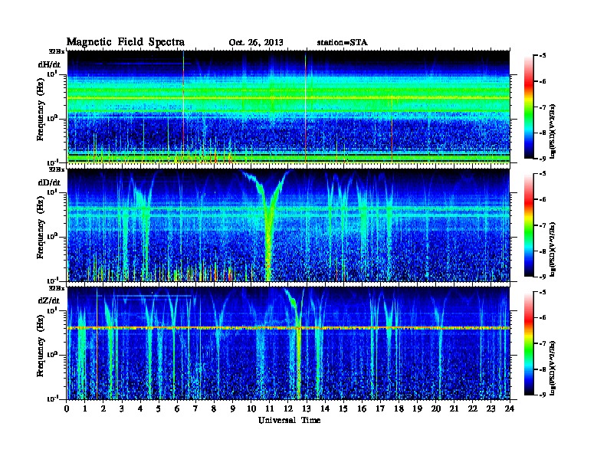Click the "0" hour tick label

coord(67,408)
